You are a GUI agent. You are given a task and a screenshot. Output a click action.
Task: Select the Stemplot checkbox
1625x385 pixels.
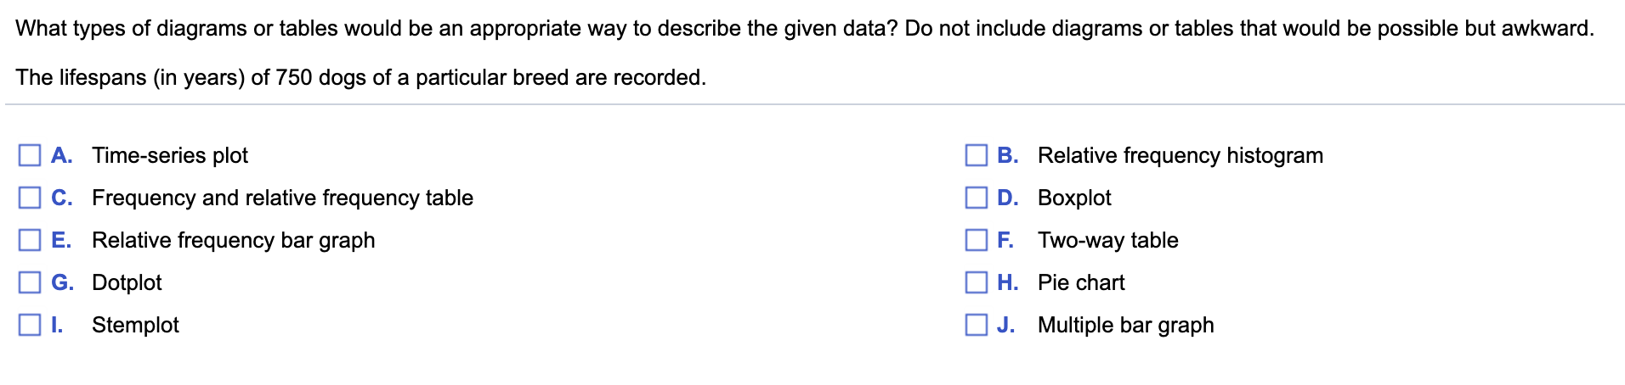pos(30,325)
